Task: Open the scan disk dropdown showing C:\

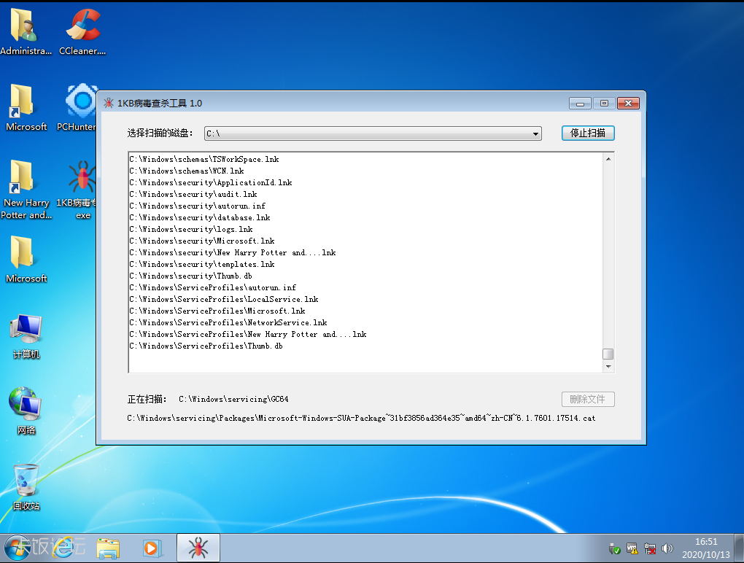Action: [373, 133]
